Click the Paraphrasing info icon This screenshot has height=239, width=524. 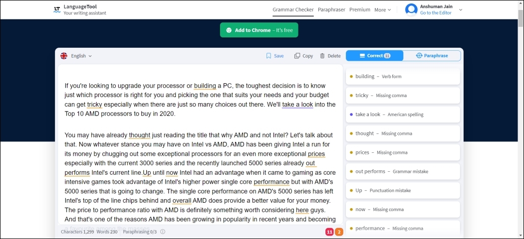point(163,232)
